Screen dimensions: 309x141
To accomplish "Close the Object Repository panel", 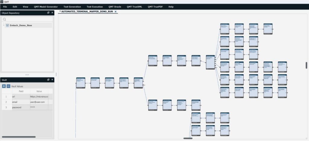I will point(52,13).
